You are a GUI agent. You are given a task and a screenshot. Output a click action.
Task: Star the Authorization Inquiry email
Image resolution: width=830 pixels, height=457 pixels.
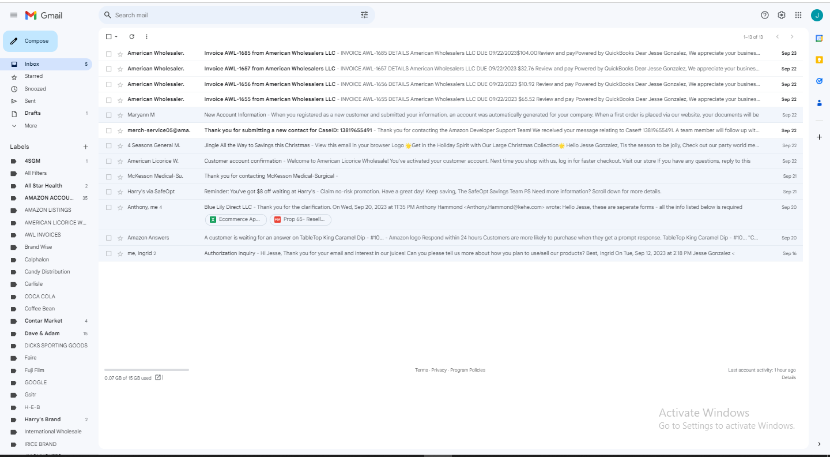click(120, 254)
